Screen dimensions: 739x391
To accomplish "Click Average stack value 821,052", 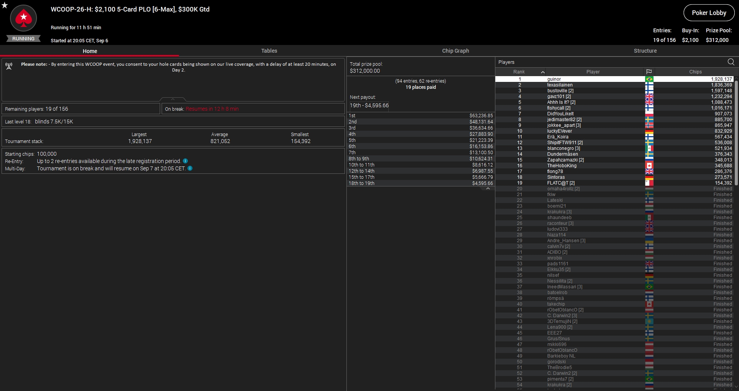I will 220,141.
